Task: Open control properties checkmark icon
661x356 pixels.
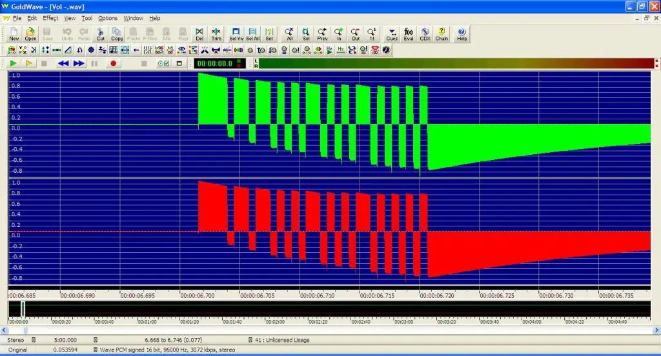Action: (x=163, y=64)
